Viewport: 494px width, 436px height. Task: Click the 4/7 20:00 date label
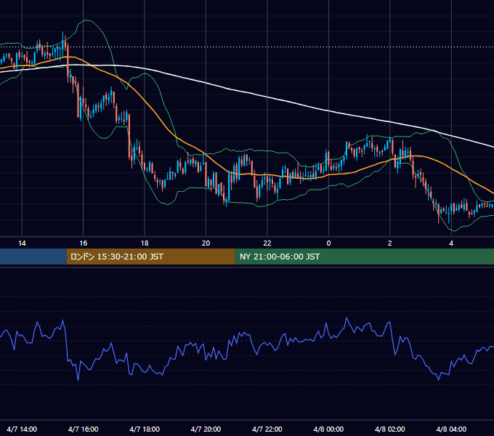[x=206, y=429]
